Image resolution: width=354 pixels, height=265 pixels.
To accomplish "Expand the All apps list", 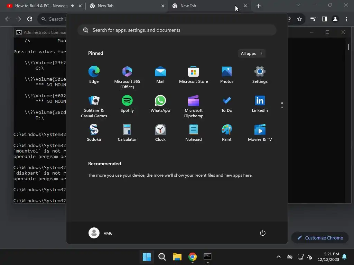I will click(x=252, y=53).
